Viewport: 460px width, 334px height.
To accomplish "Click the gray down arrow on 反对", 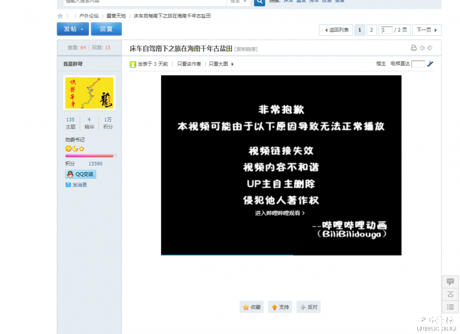I will coord(303,307).
